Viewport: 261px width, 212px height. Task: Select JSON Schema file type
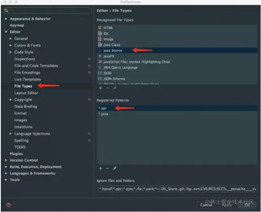coord(177,79)
